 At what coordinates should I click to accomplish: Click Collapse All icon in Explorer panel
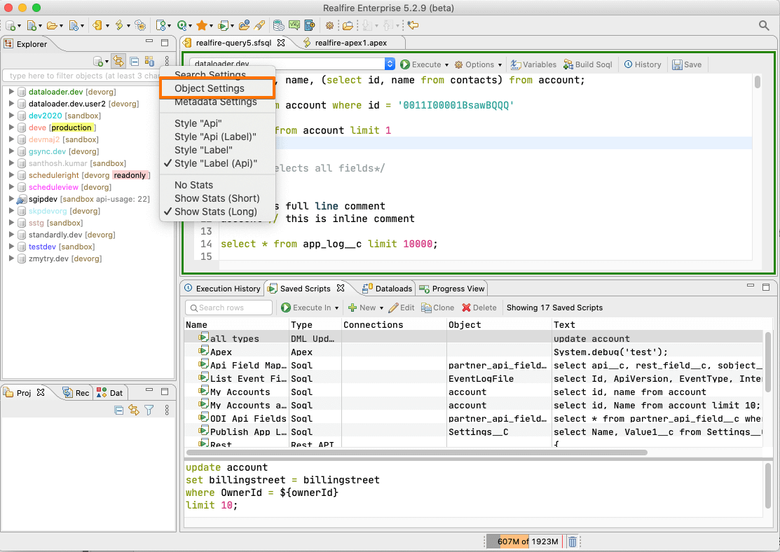point(135,61)
